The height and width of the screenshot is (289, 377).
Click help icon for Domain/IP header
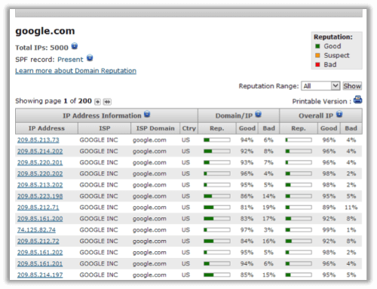pyautogui.click(x=259, y=114)
